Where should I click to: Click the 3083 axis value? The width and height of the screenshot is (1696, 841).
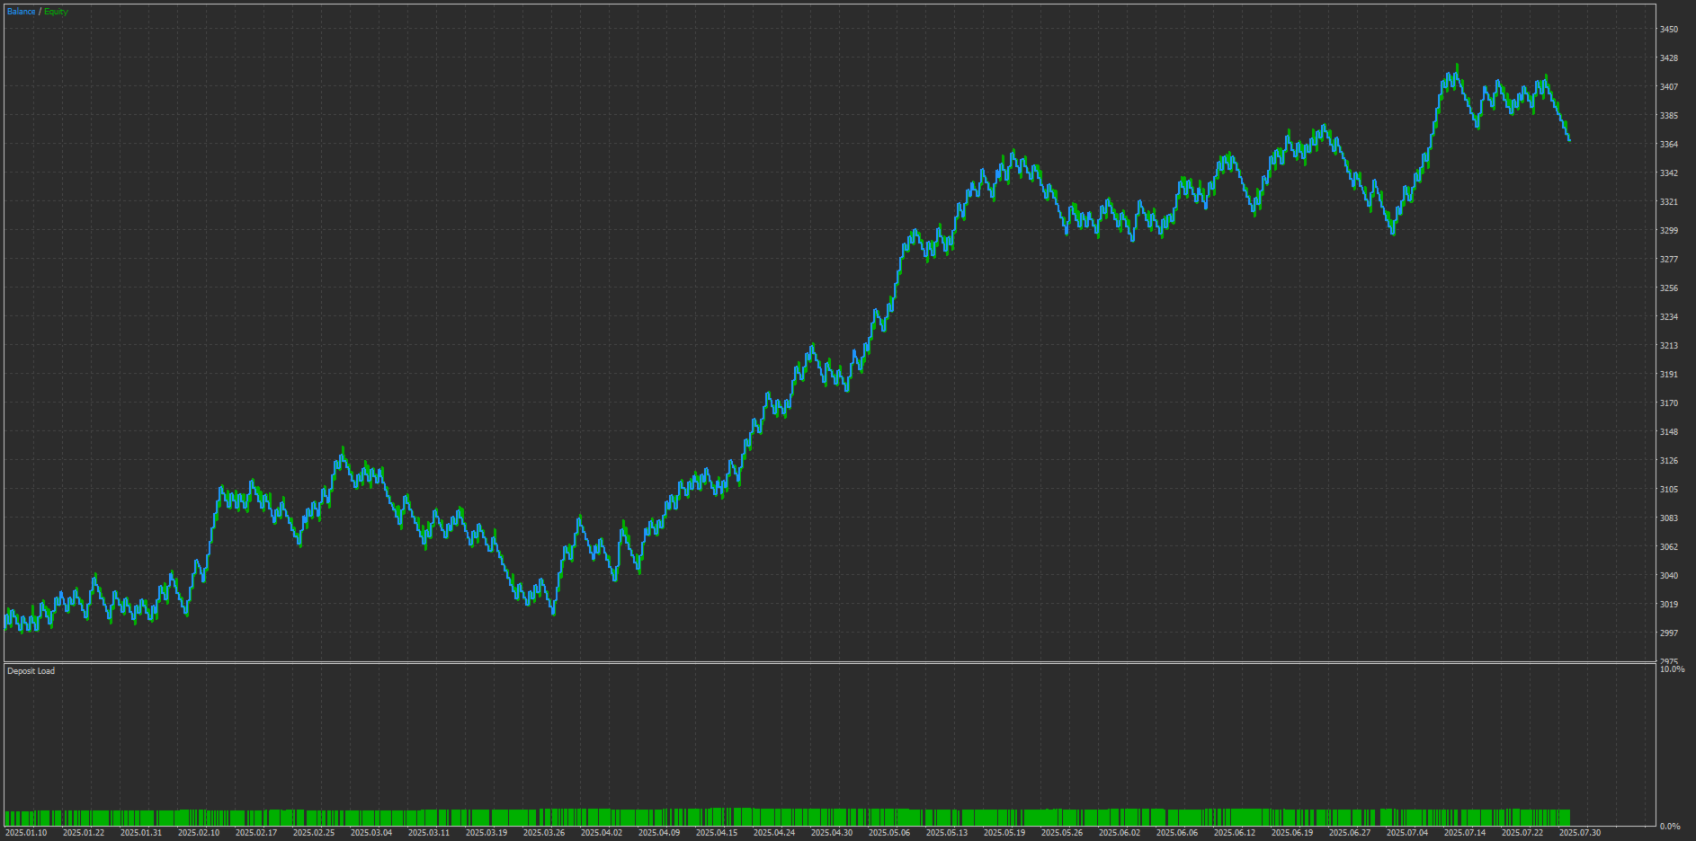coord(1669,518)
